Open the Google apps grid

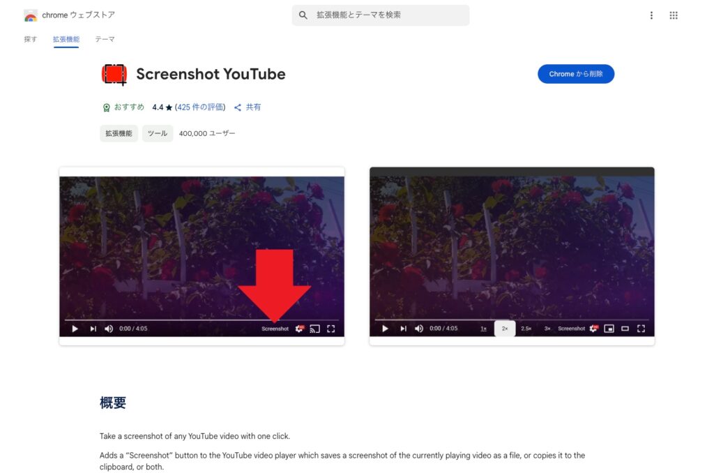click(674, 15)
